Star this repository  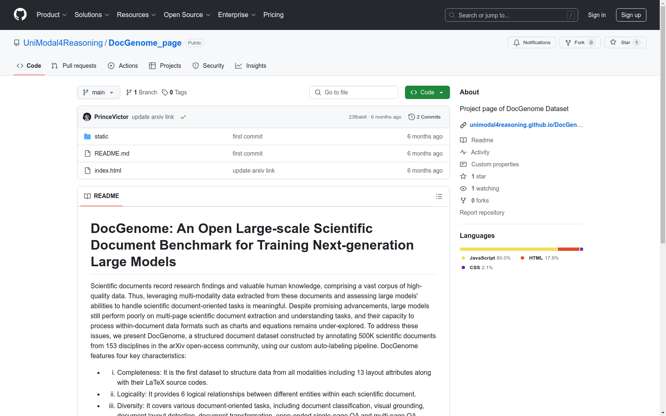(x=625, y=42)
